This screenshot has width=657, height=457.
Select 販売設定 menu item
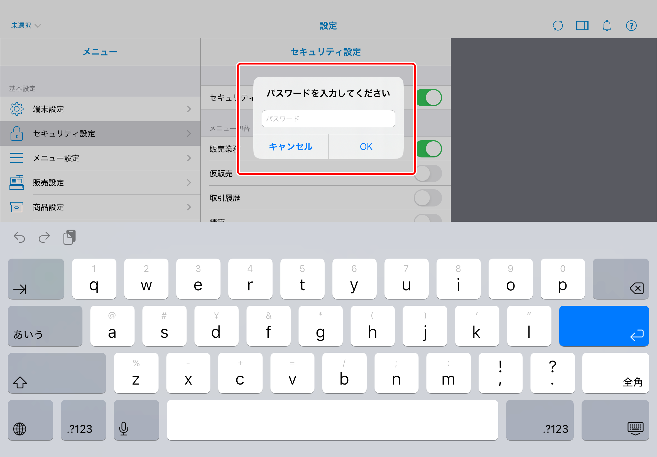pyautogui.click(x=100, y=183)
